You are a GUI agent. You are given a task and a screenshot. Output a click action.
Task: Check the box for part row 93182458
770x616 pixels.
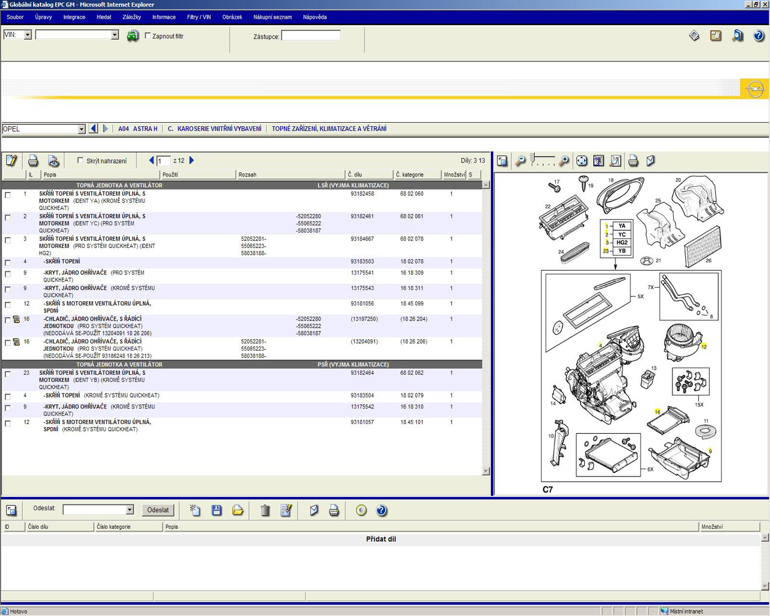pyautogui.click(x=8, y=195)
